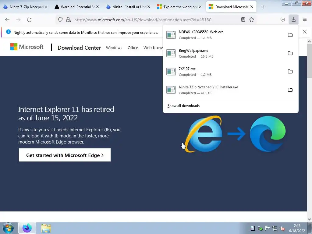Screen dimensions: 312x234
Task: Click the Ninite installer file icon
Action: click(x=171, y=90)
